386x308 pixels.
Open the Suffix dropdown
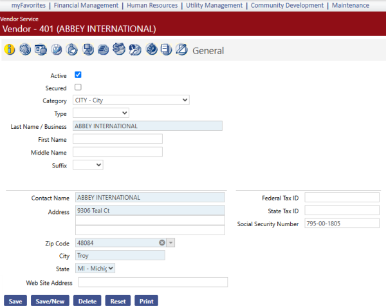pos(88,165)
